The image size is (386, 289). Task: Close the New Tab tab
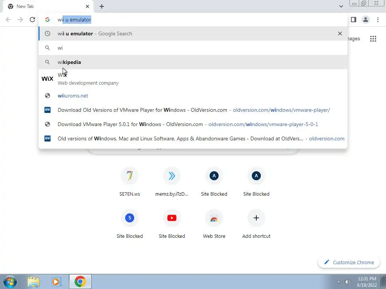tap(87, 6)
